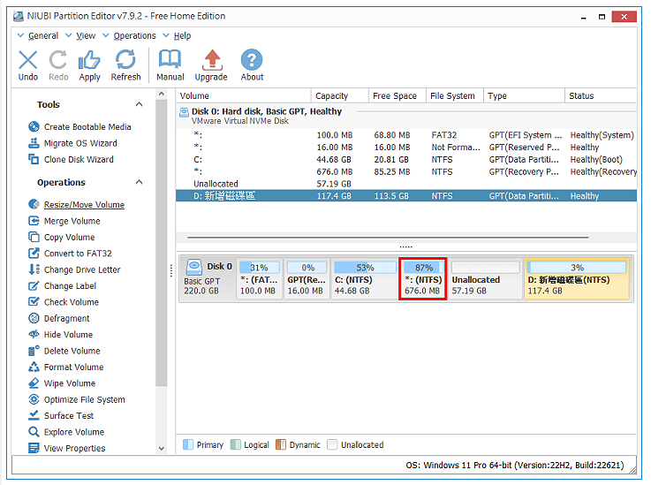Click the Redo toolbar icon
Image resolution: width=651 pixels, height=485 pixels.
58,64
